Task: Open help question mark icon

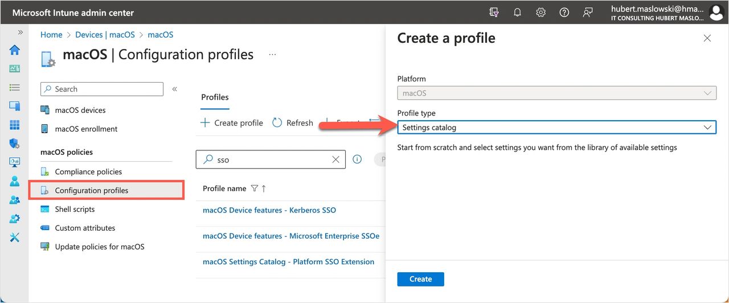Action: point(564,13)
